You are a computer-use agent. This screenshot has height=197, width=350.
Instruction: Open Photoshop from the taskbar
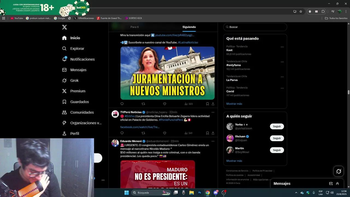(x=200, y=193)
